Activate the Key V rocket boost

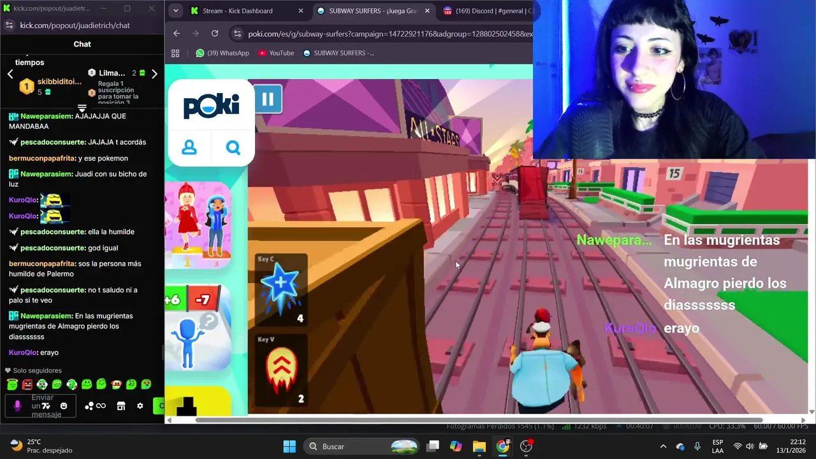coord(281,371)
